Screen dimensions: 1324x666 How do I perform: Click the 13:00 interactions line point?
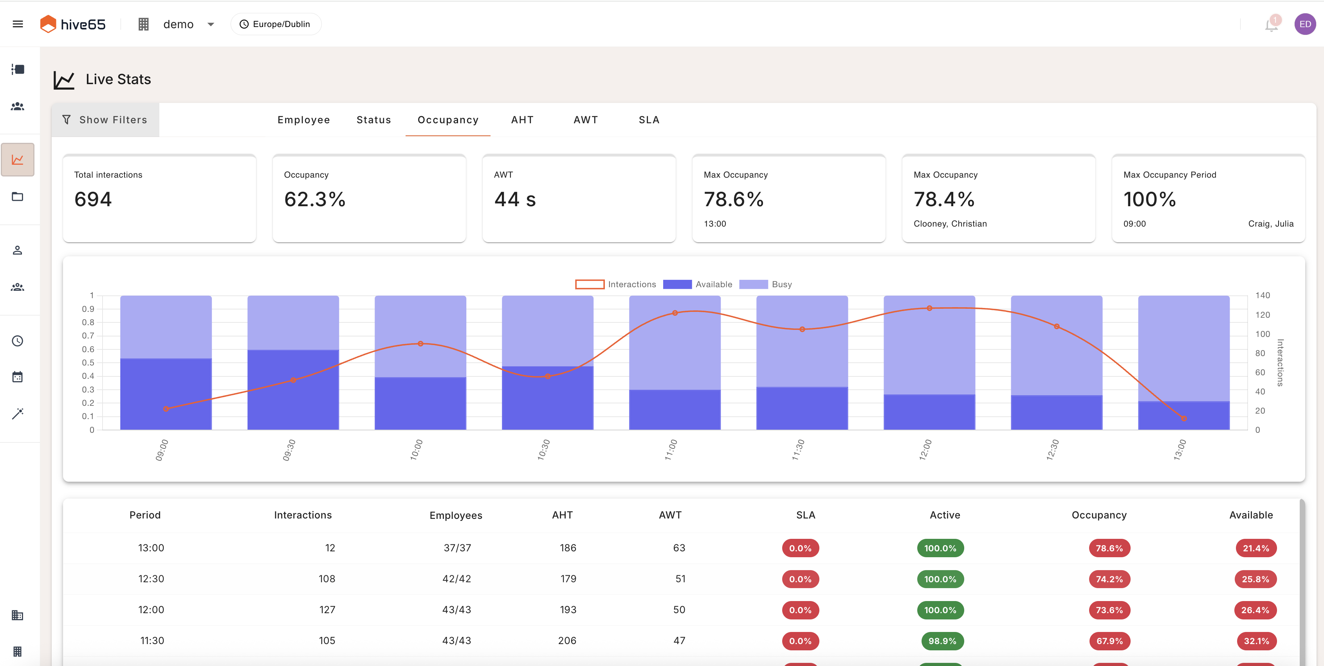click(x=1184, y=418)
